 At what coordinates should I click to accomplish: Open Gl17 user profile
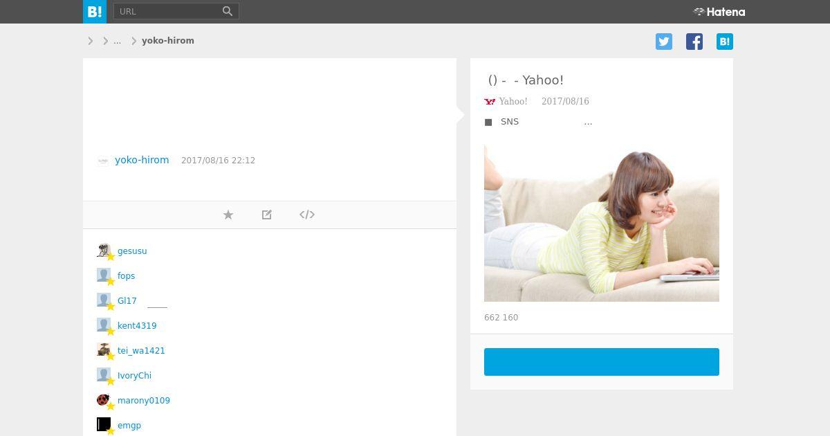pos(127,301)
